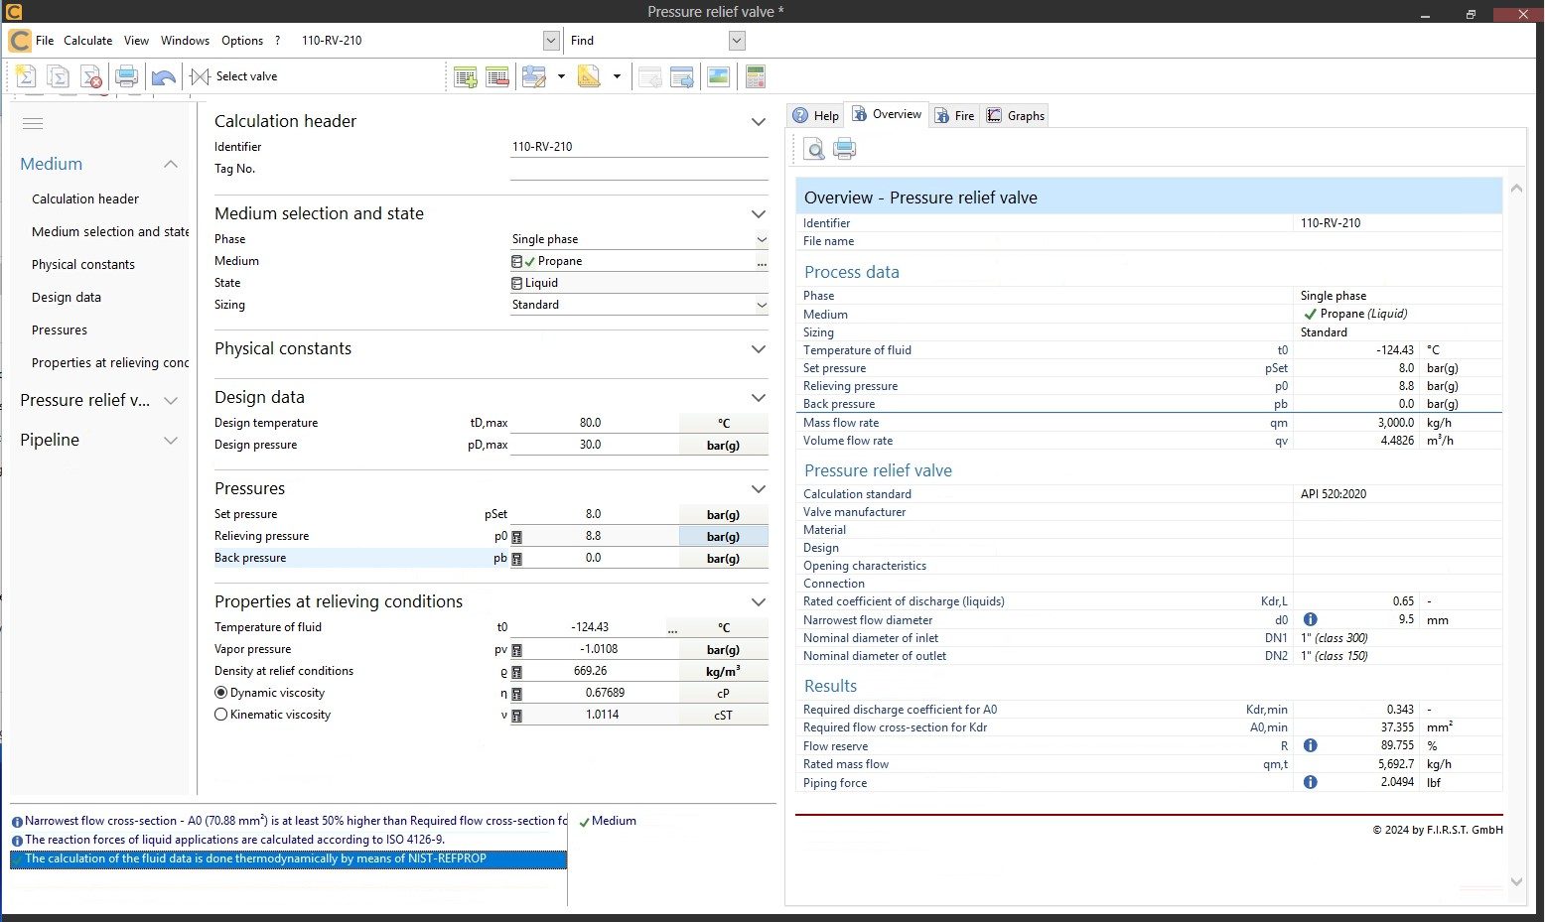Image resolution: width=1545 pixels, height=922 pixels.
Task: Expand the Pressure relief valve sidebar section
Action: [x=171, y=401]
